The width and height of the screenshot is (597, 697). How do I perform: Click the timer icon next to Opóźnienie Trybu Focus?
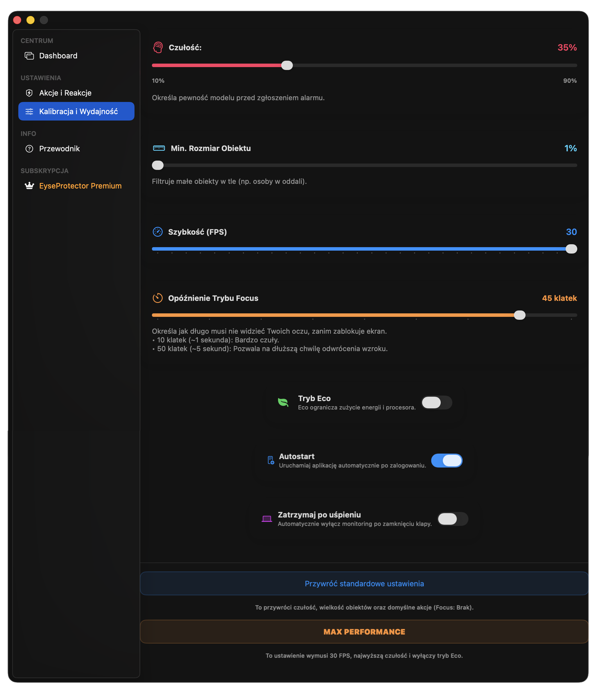157,298
